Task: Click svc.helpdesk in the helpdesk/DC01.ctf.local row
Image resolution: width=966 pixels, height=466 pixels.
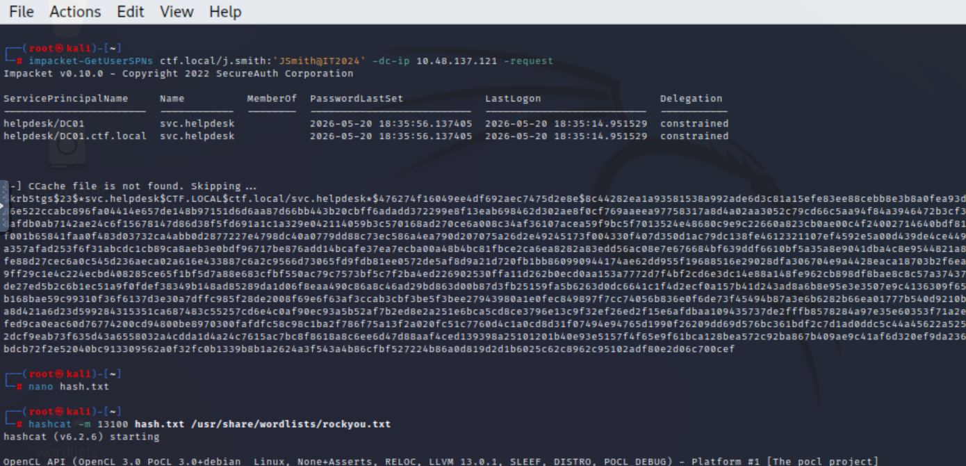Action: click(x=197, y=136)
